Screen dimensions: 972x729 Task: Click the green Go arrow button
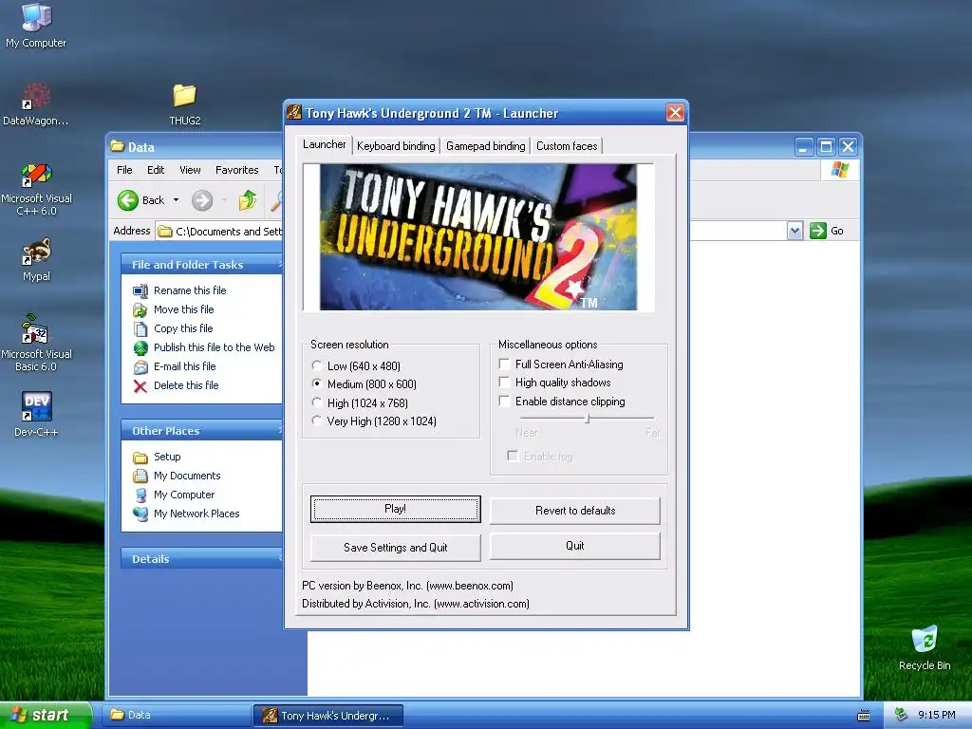tap(817, 231)
